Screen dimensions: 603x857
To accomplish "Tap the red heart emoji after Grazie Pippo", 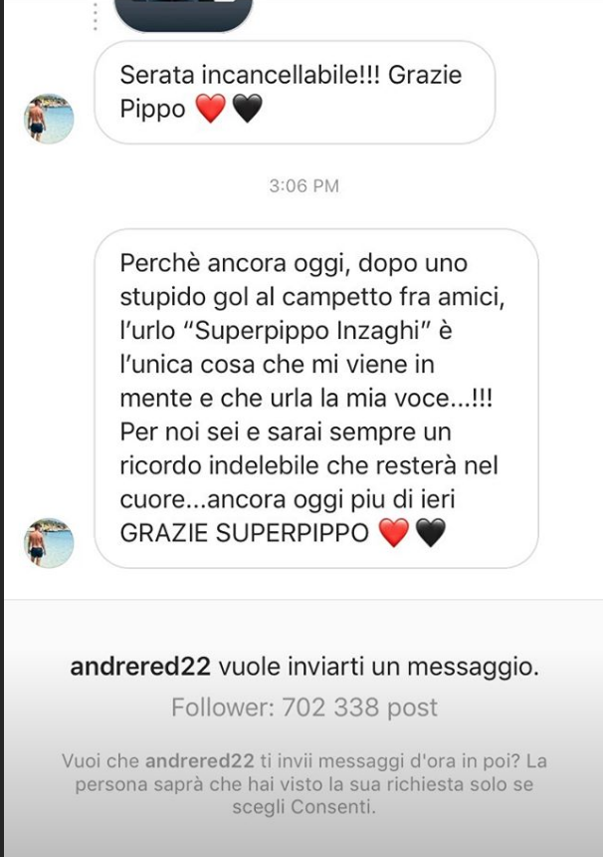I will (x=210, y=109).
